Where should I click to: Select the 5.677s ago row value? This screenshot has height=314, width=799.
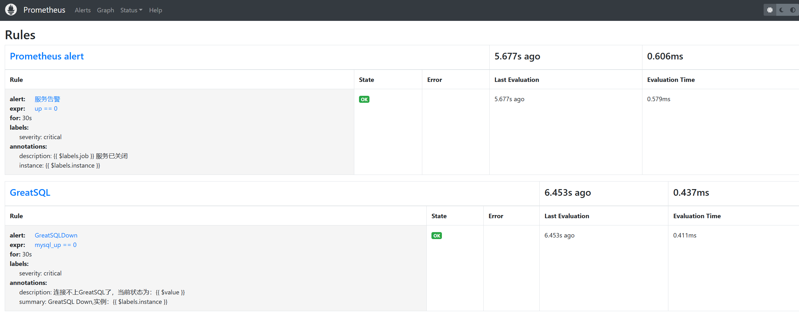tap(509, 99)
